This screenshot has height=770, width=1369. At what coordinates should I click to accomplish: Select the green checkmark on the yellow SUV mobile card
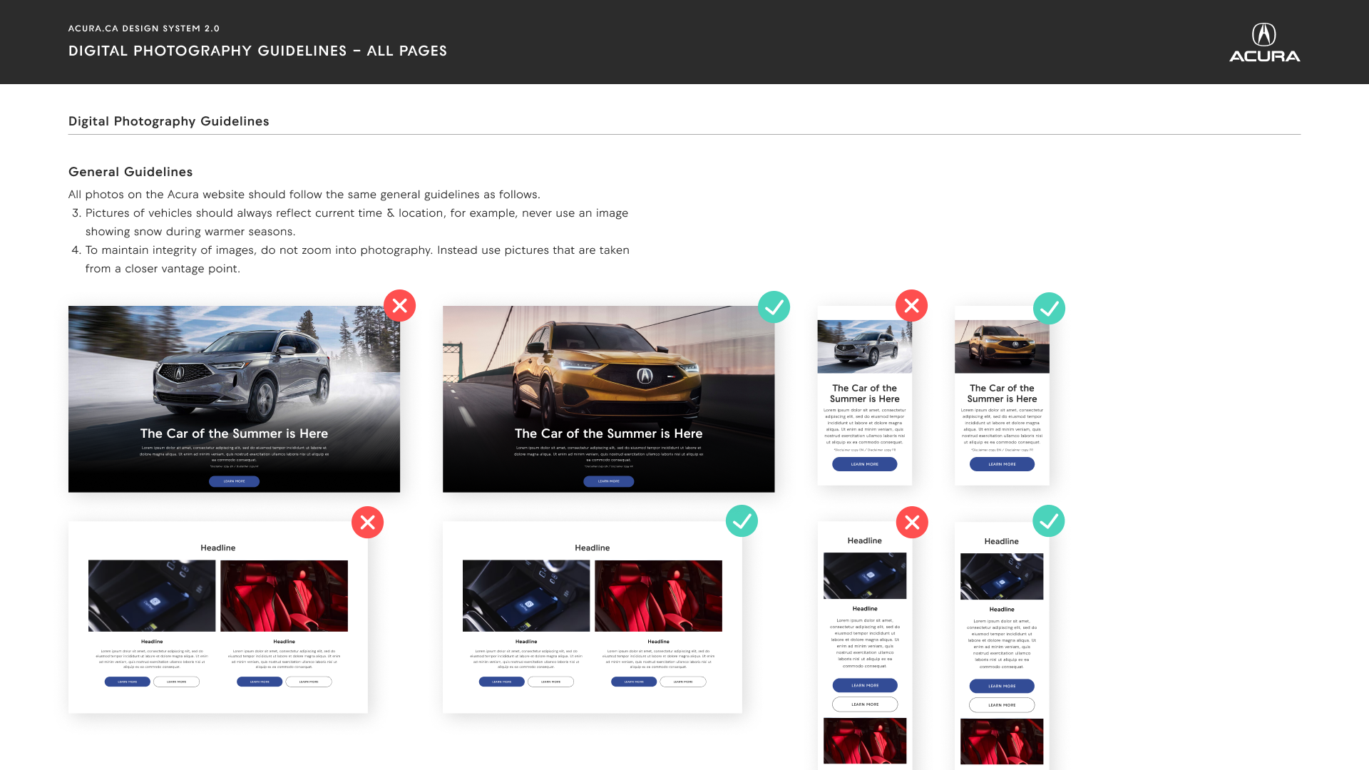1049,309
